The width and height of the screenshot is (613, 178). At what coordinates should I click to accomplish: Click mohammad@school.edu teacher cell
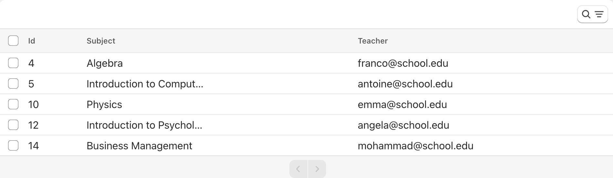click(416, 146)
